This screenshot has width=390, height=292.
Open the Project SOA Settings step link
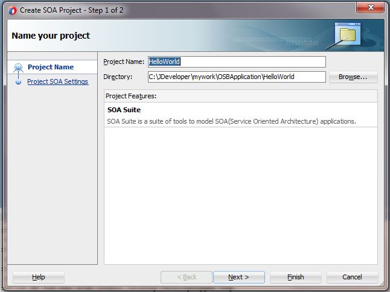pos(58,81)
